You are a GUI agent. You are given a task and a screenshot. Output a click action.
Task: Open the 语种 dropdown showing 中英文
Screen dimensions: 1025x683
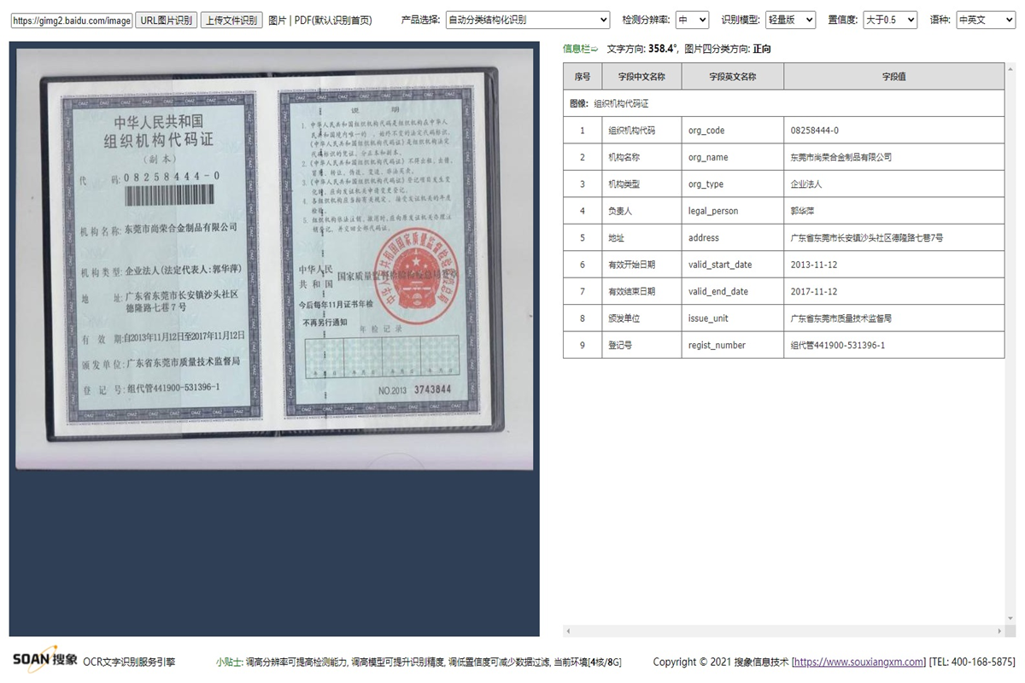(x=986, y=20)
